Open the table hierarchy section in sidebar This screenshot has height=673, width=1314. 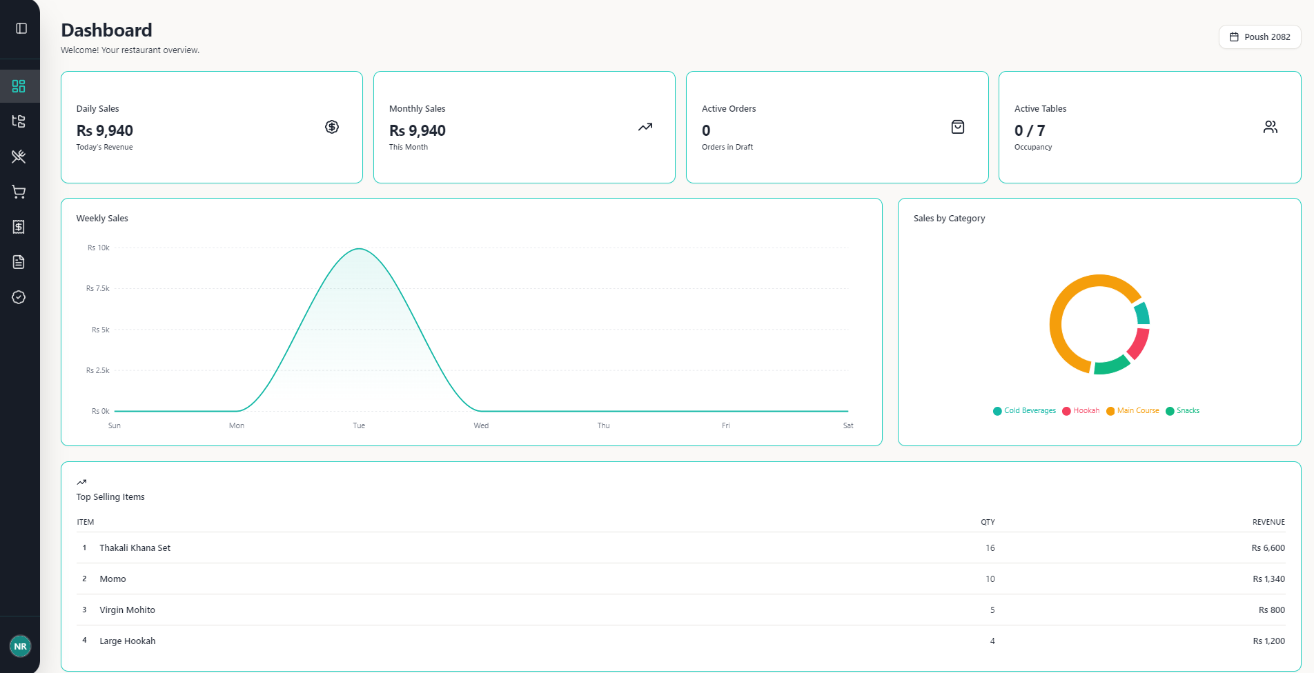20,121
